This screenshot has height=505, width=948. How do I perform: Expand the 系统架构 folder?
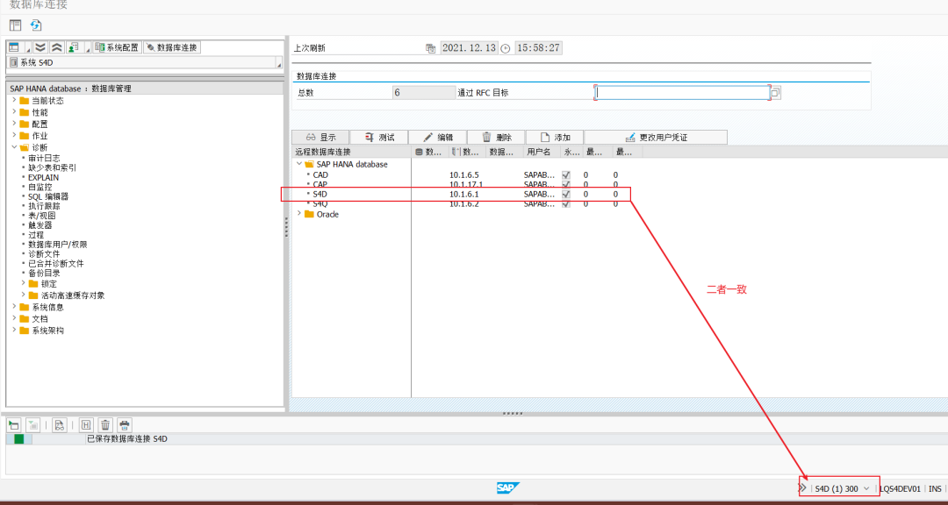click(14, 330)
